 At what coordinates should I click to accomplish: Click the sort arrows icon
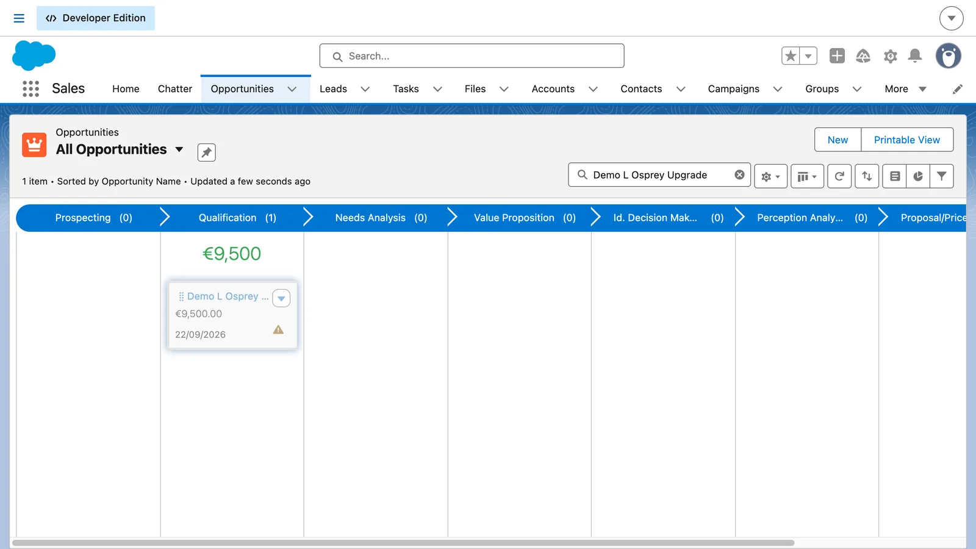coord(867,176)
